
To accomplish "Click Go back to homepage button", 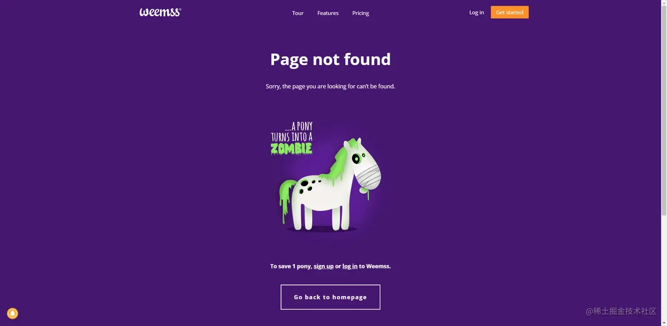I will [330, 297].
